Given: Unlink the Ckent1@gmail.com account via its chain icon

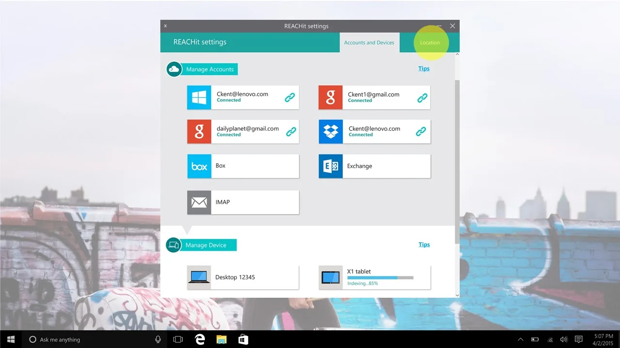Looking at the screenshot, I should pos(422,98).
